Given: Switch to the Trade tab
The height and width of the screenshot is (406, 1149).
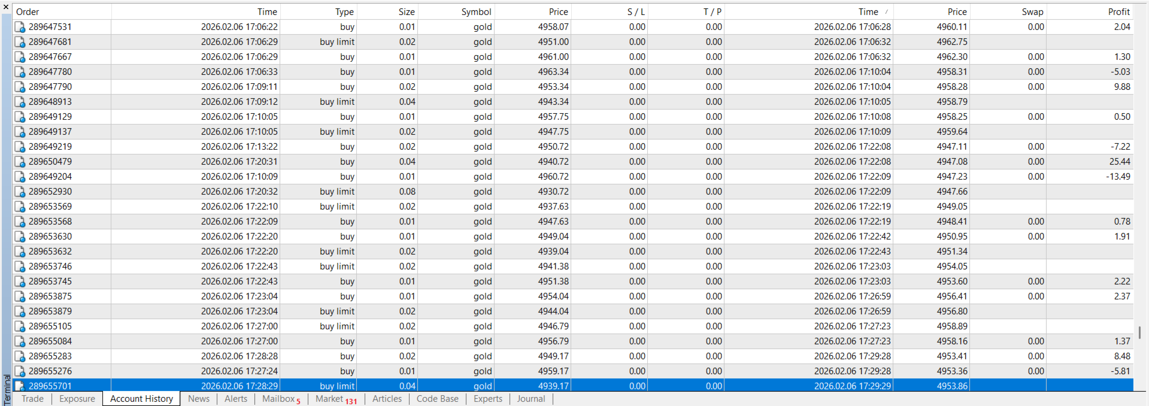Looking at the screenshot, I should tap(32, 399).
